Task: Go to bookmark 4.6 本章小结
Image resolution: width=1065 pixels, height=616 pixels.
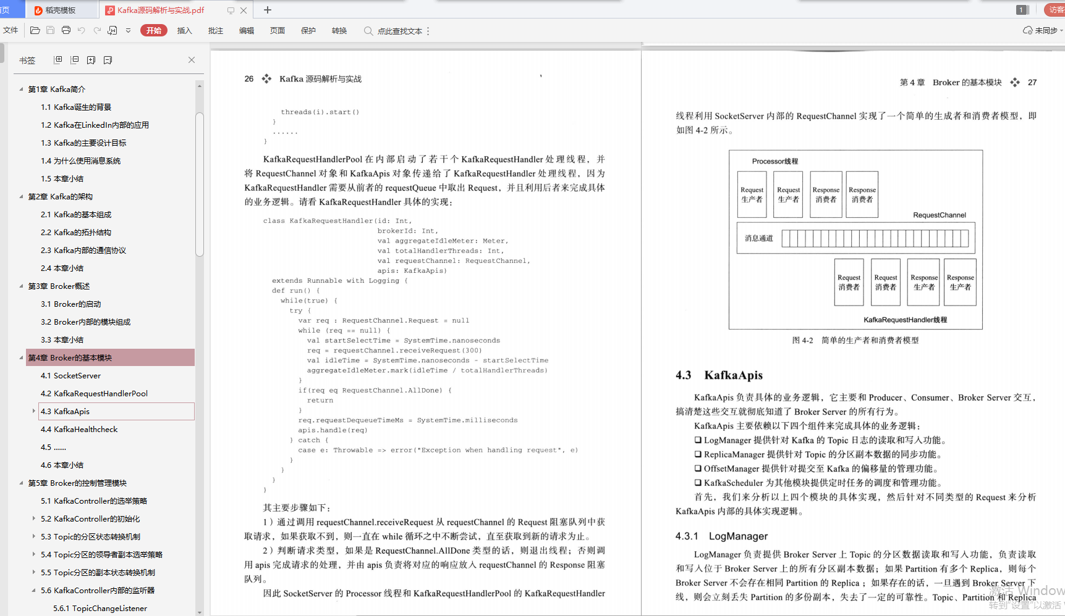Action: tap(62, 465)
